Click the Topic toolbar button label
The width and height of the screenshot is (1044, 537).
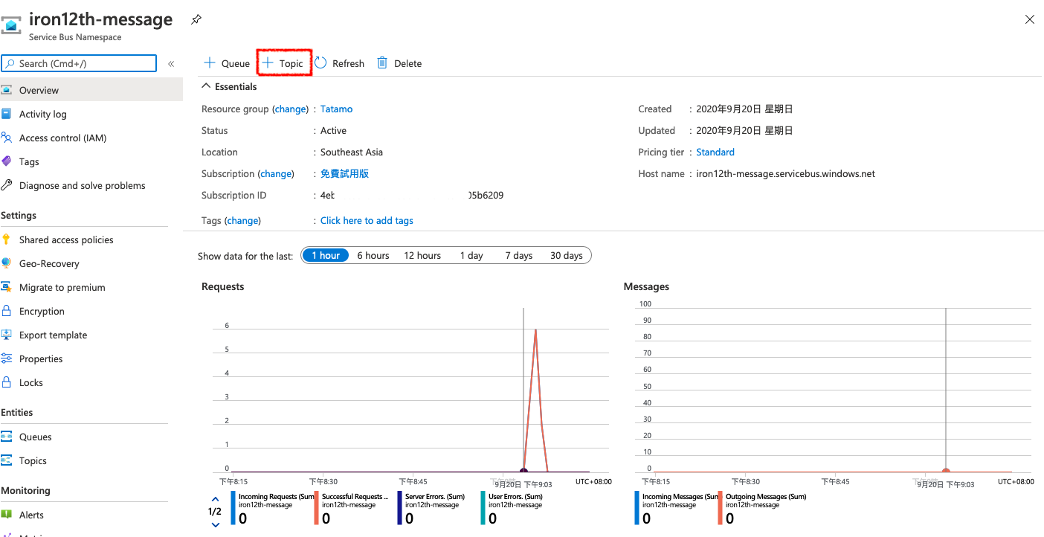click(x=291, y=63)
